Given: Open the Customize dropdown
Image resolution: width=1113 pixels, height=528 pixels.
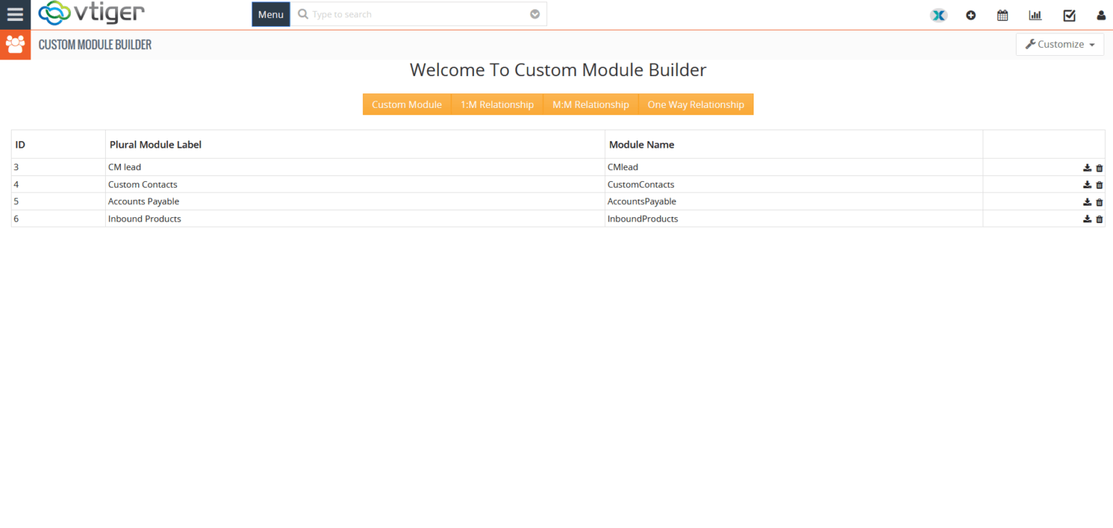Looking at the screenshot, I should tap(1059, 44).
